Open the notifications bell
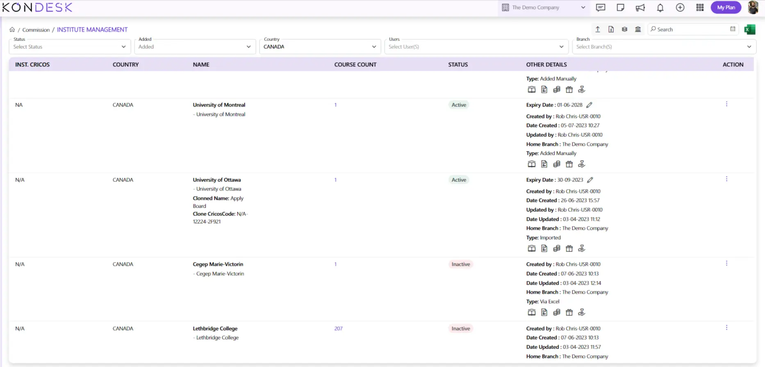The height and width of the screenshot is (367, 765). 660,7
